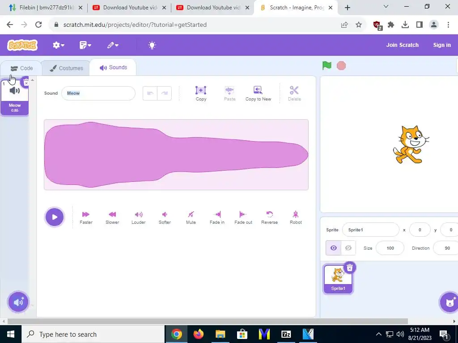Open Firefox from the taskbar

198,334
